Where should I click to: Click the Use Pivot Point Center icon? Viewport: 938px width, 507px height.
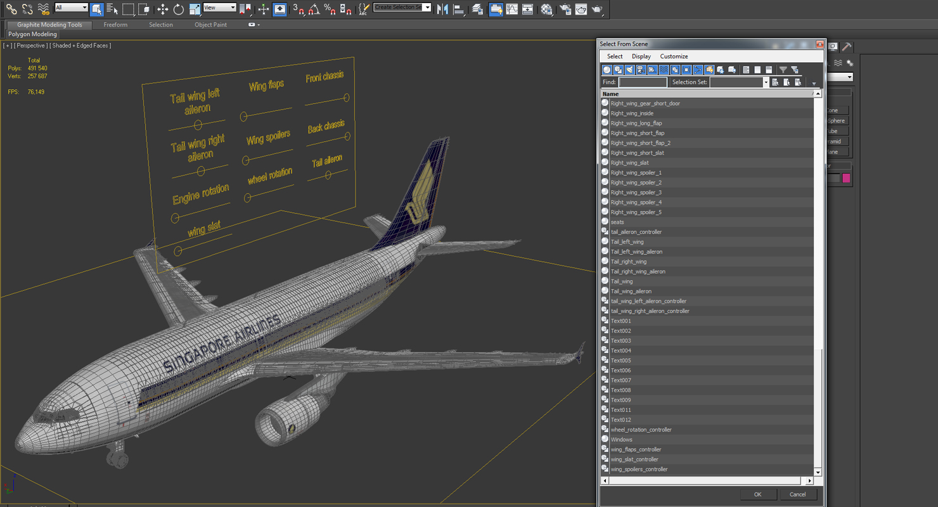point(246,9)
